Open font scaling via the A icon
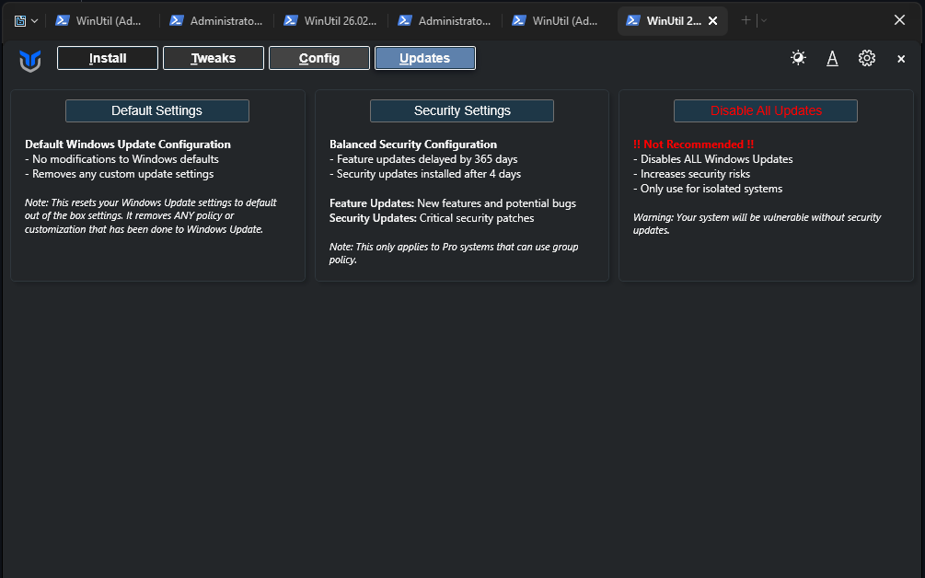This screenshot has width=925, height=578. click(832, 58)
